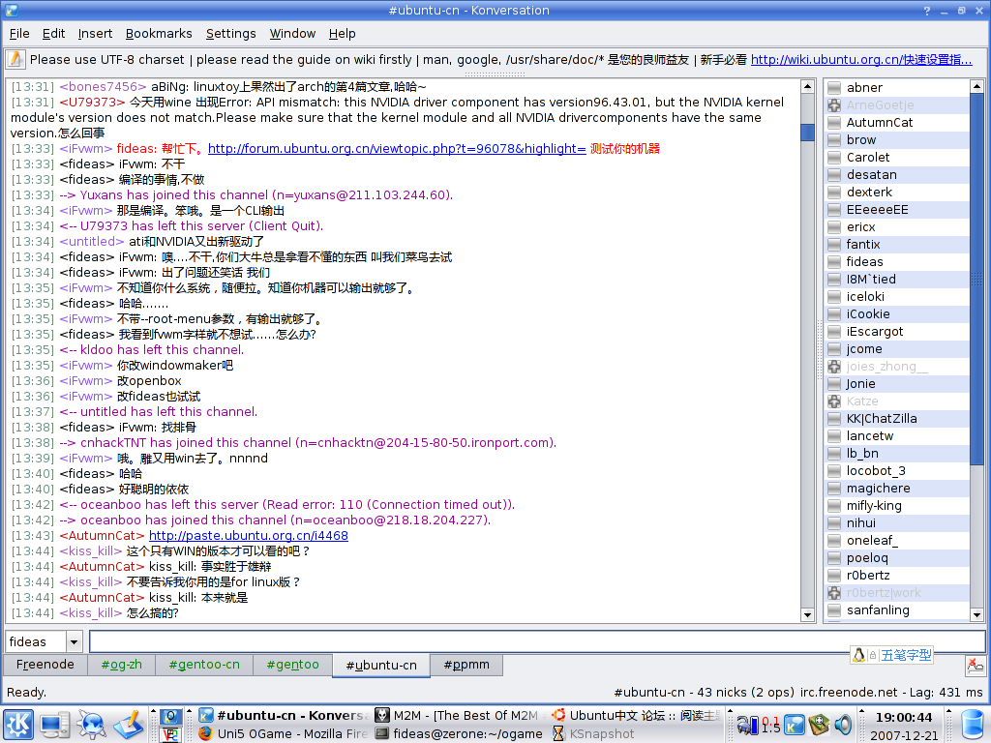Image resolution: width=991 pixels, height=743 pixels.
Task: Select nick fideas in the nick list
Action: [x=896, y=262]
